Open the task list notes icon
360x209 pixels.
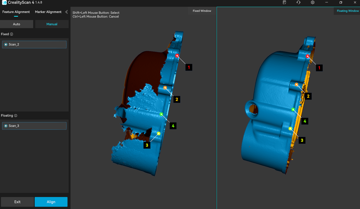click(284, 3)
